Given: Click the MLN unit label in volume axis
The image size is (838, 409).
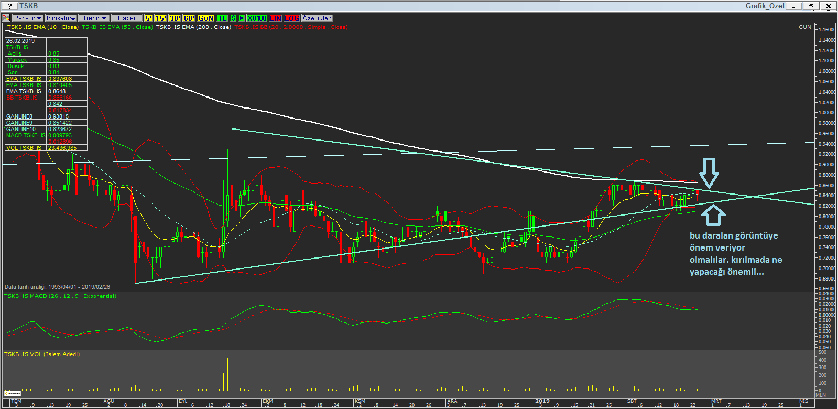Looking at the screenshot, I should click(821, 395).
